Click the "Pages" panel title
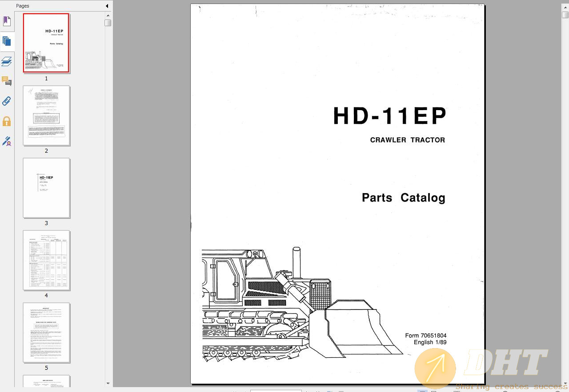This screenshot has height=392, width=569. 23,6
